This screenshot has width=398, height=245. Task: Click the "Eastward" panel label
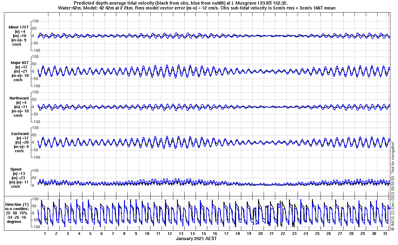tap(20, 134)
